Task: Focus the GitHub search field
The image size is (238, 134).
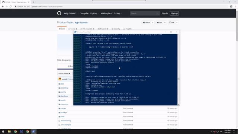Action: pos(145,13)
